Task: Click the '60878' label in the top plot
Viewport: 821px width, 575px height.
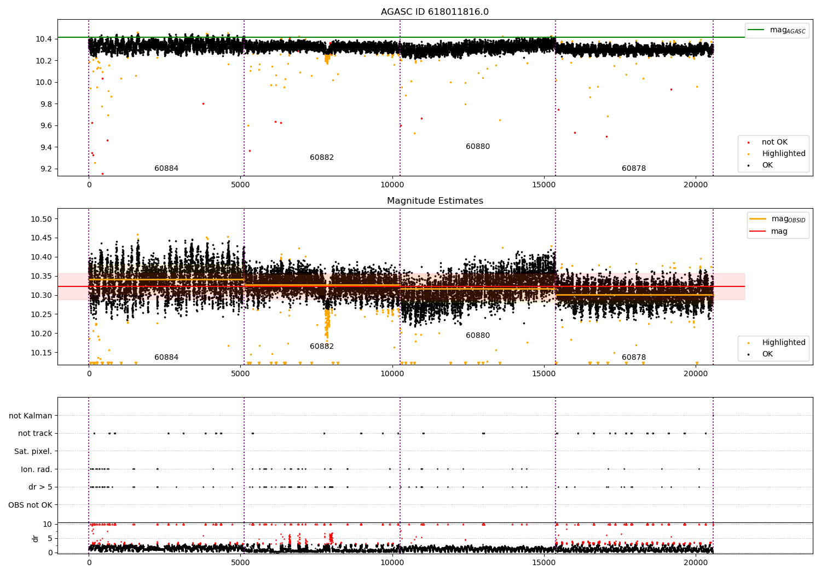Action: click(634, 169)
